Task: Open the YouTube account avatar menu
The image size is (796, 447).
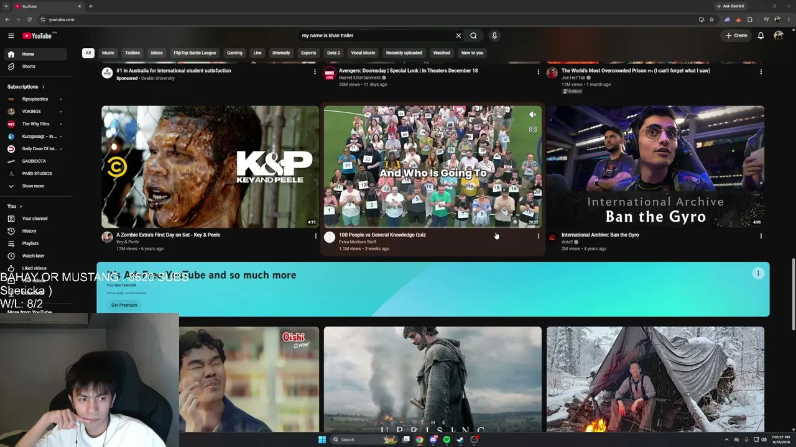Action: pyautogui.click(x=779, y=35)
